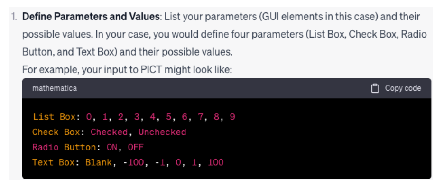Click the Unchecked value in code
This screenshot has height=188, width=444.
click(x=162, y=132)
